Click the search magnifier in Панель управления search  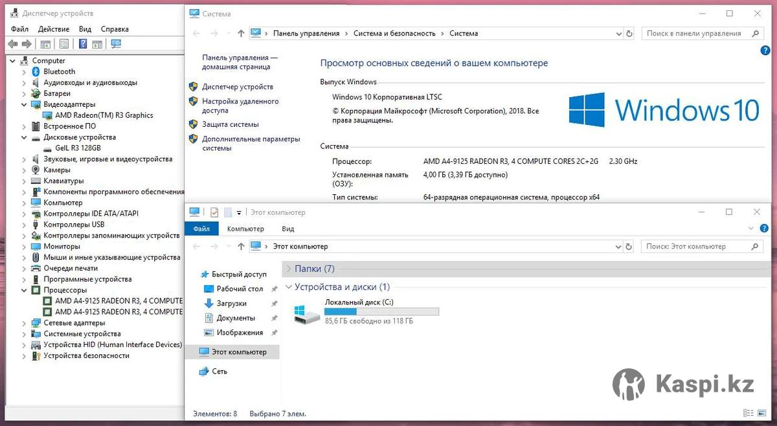(x=755, y=34)
